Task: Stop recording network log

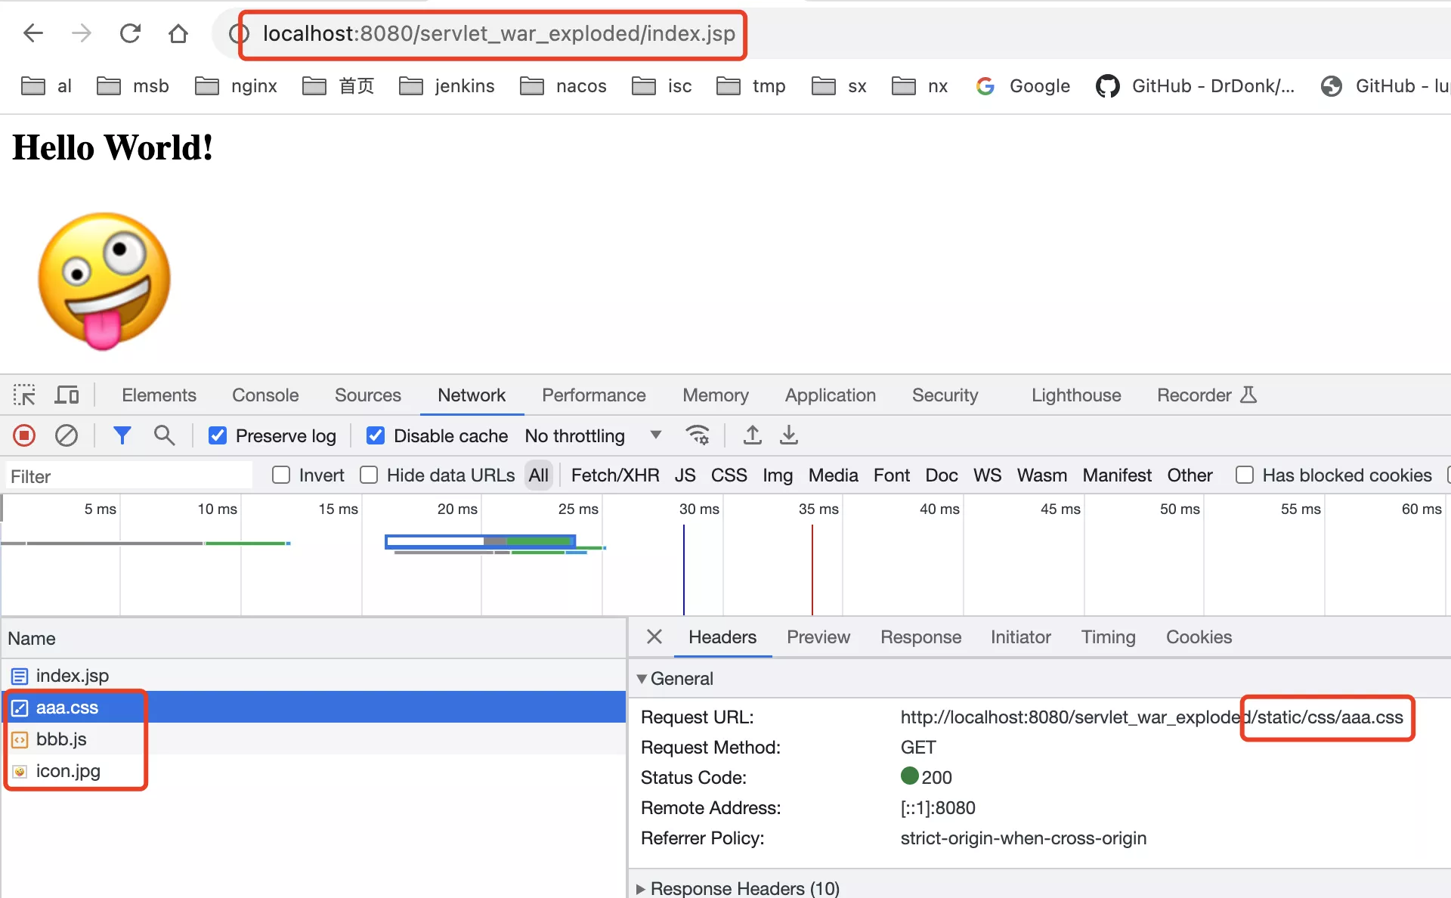Action: click(x=24, y=435)
